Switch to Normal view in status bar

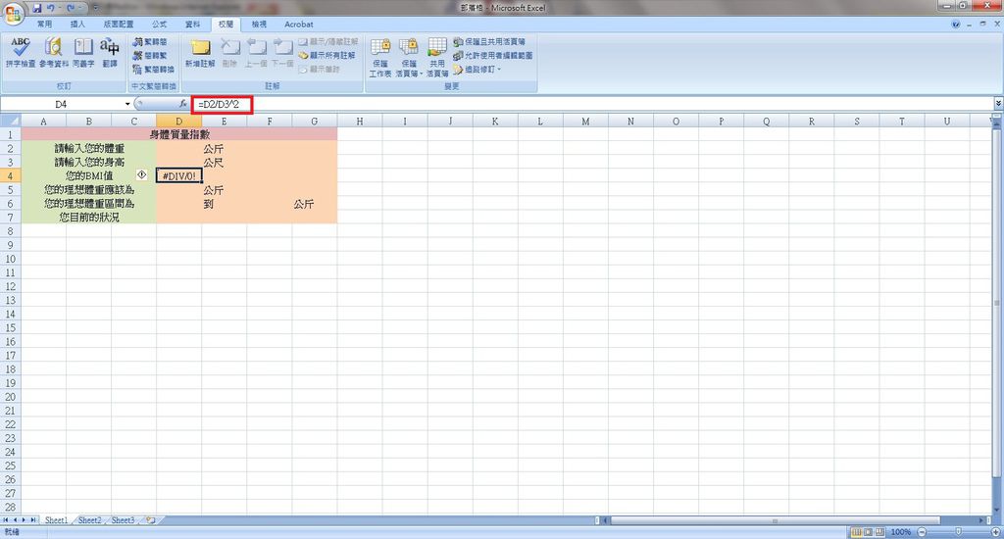(x=856, y=532)
